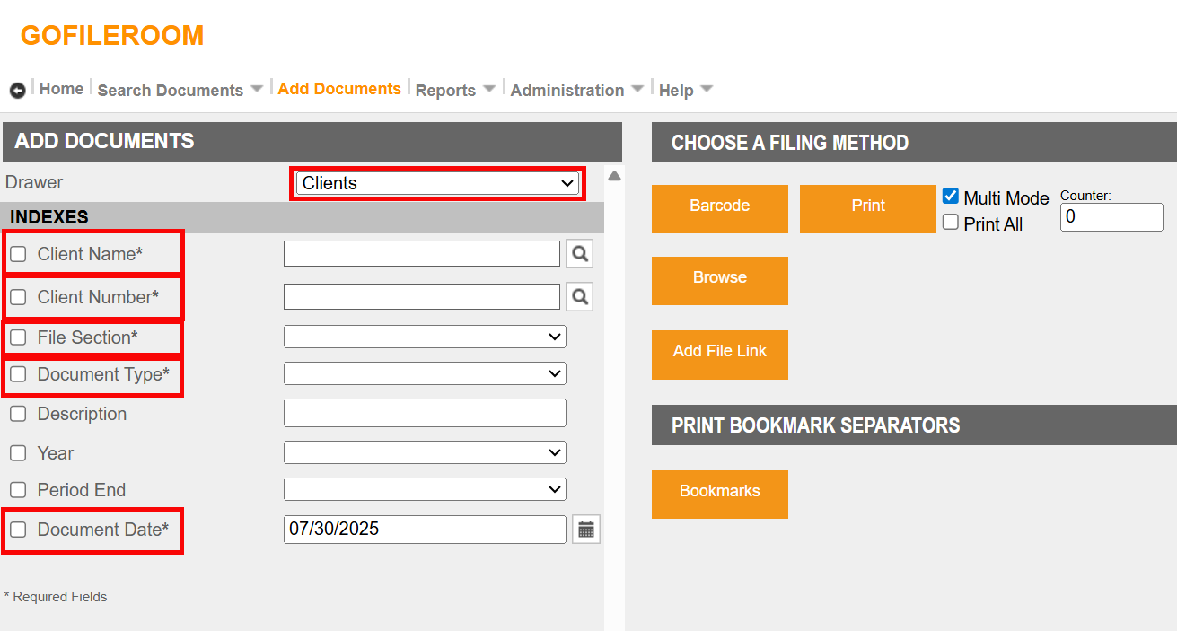Image resolution: width=1177 pixels, height=631 pixels.
Task: Check the Description index checkbox
Action: (x=18, y=414)
